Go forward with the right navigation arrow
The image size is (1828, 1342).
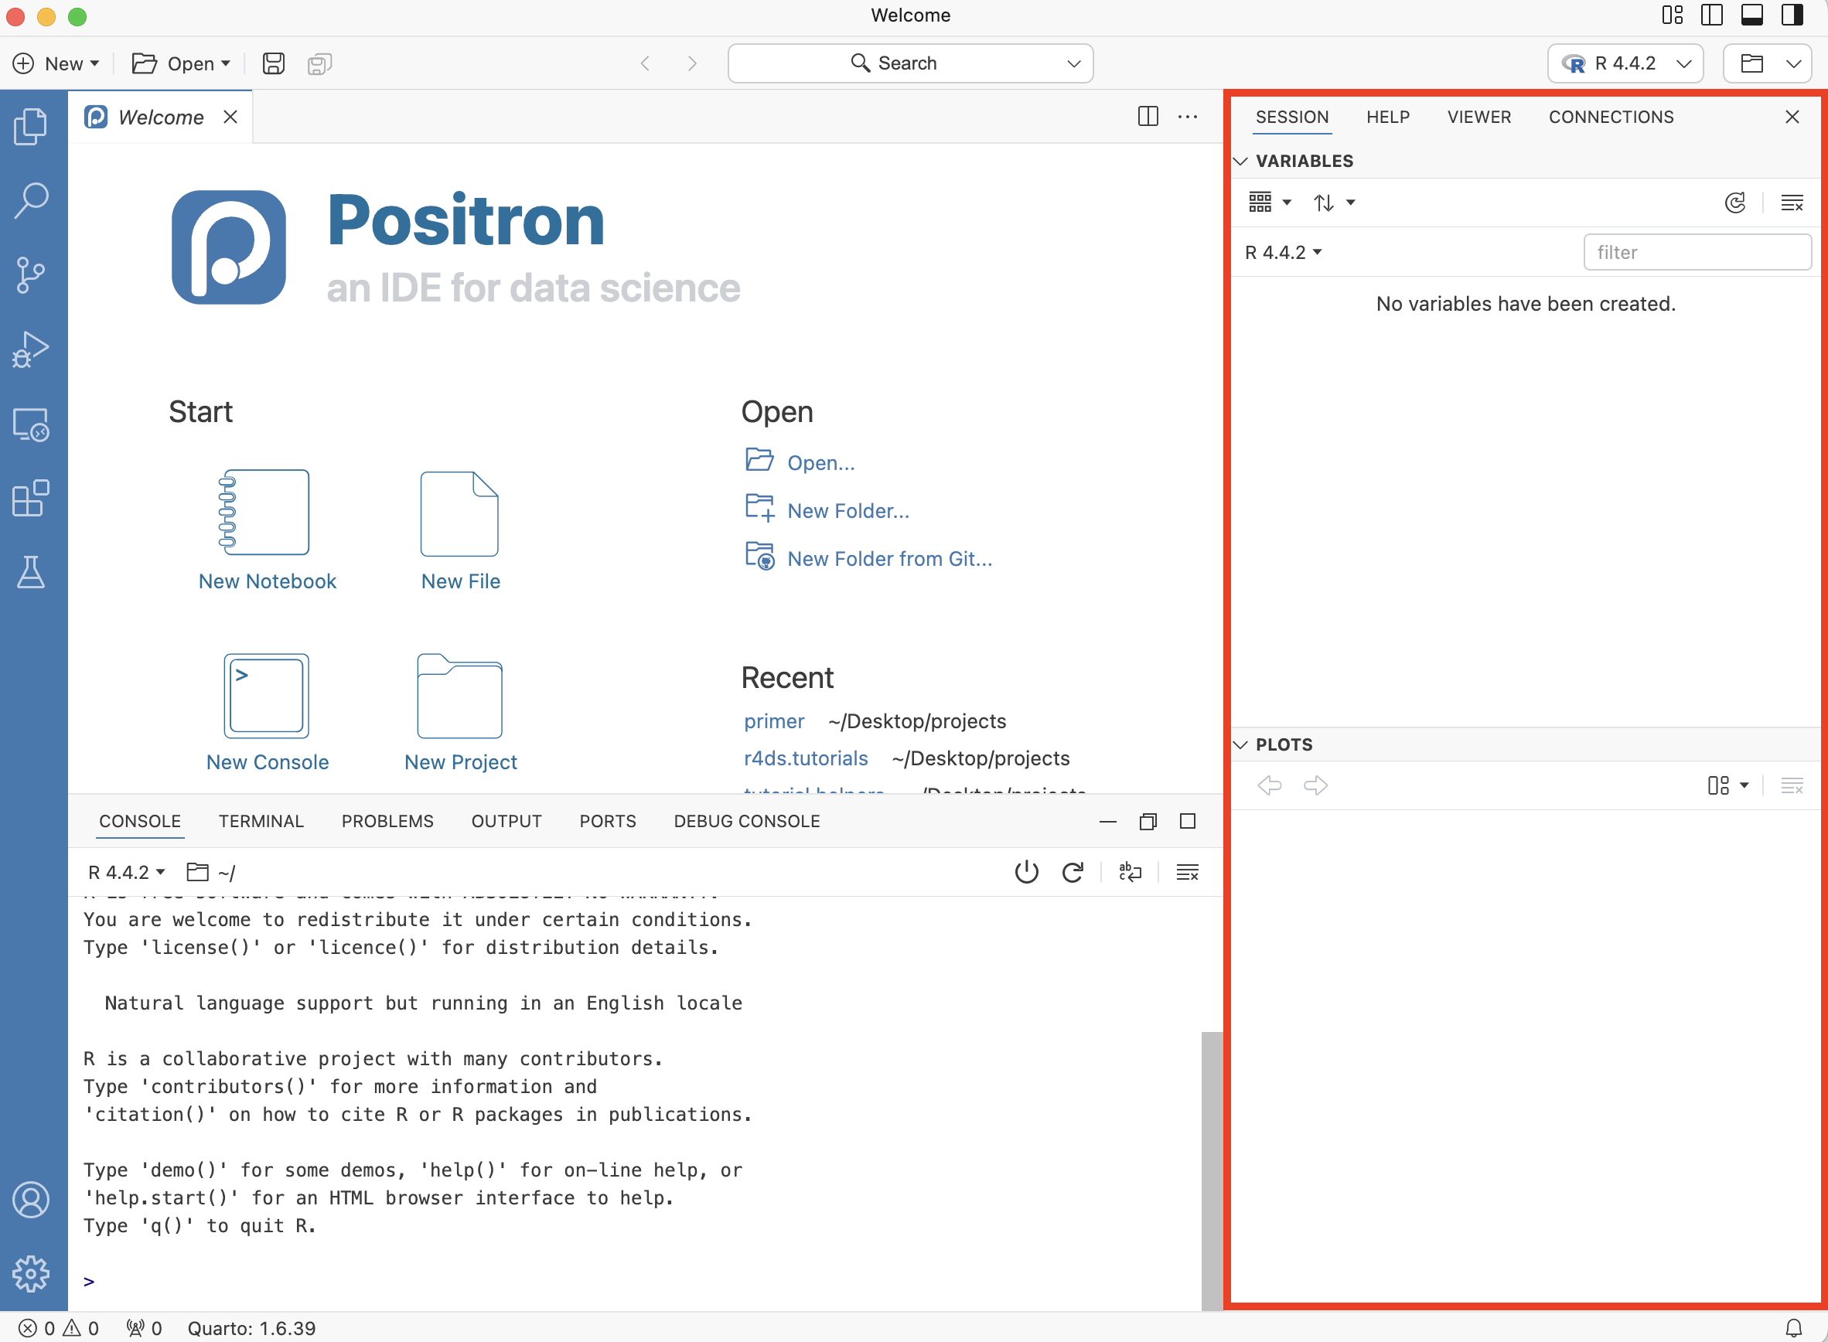[x=692, y=63]
